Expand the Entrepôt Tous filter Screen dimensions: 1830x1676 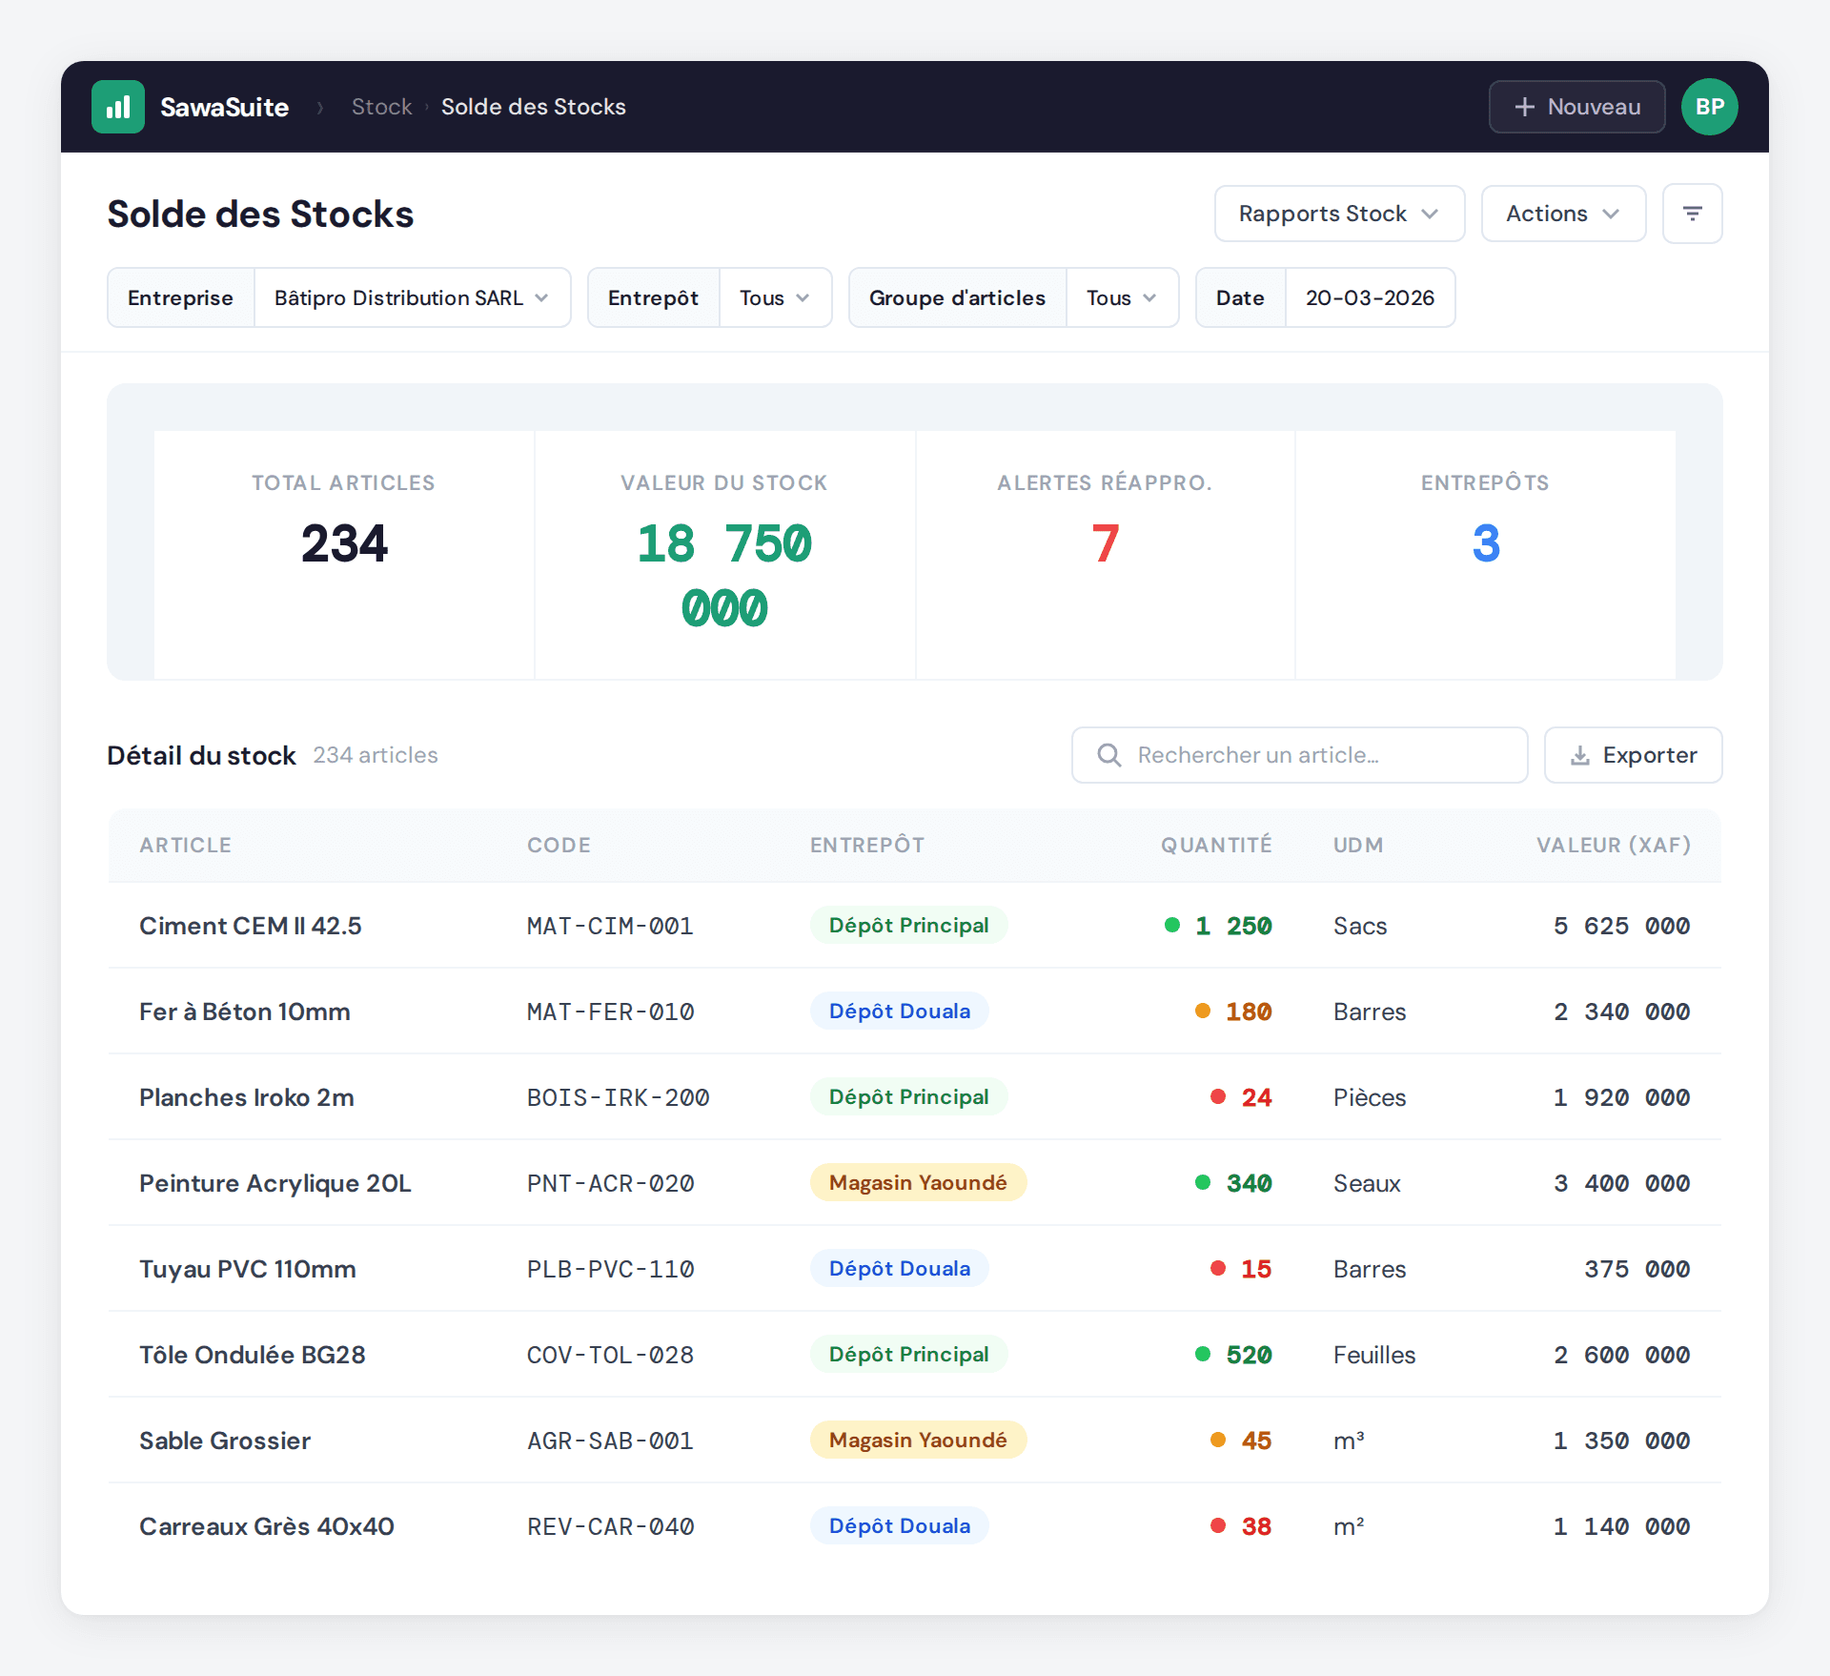click(x=774, y=297)
